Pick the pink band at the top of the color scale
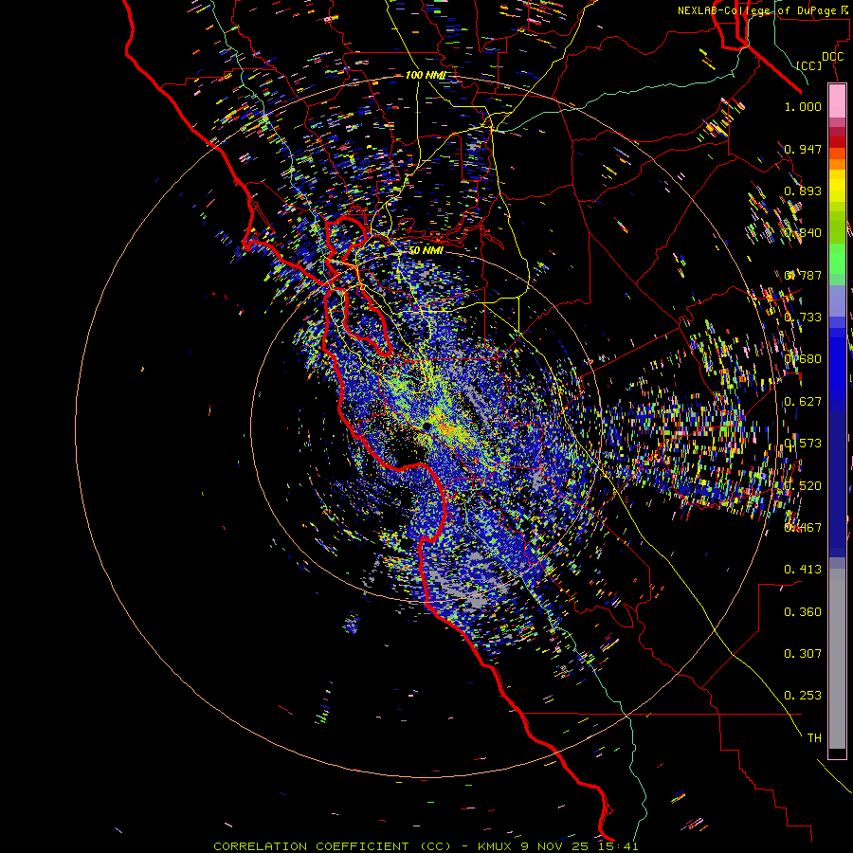 pyautogui.click(x=837, y=100)
